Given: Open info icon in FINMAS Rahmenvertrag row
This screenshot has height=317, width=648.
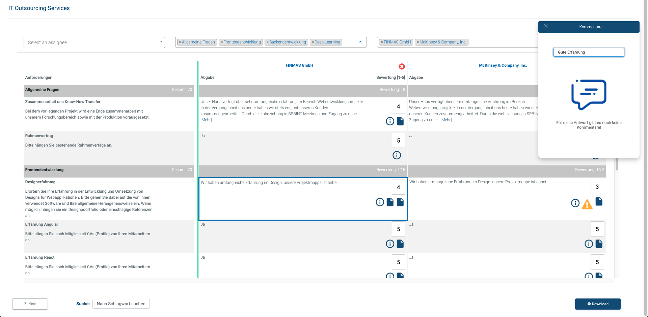Looking at the screenshot, I should click(x=397, y=155).
